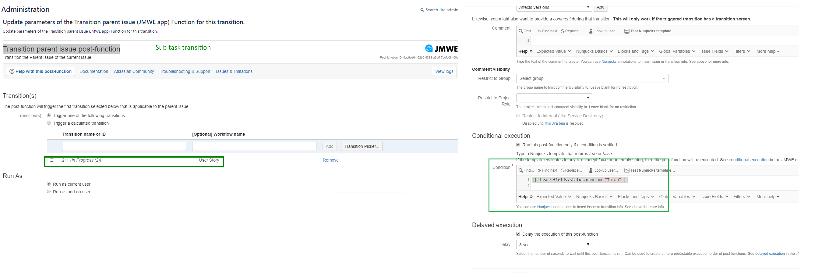
Task: Click Test Nunjucks template in Comment editor
Action: pos(650,31)
